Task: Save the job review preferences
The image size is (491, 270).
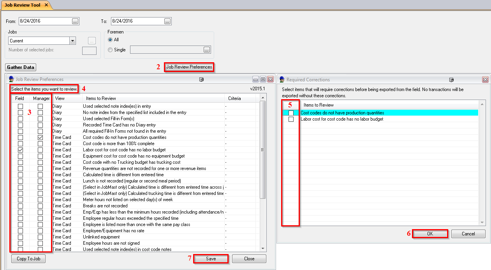Action: tap(211, 259)
